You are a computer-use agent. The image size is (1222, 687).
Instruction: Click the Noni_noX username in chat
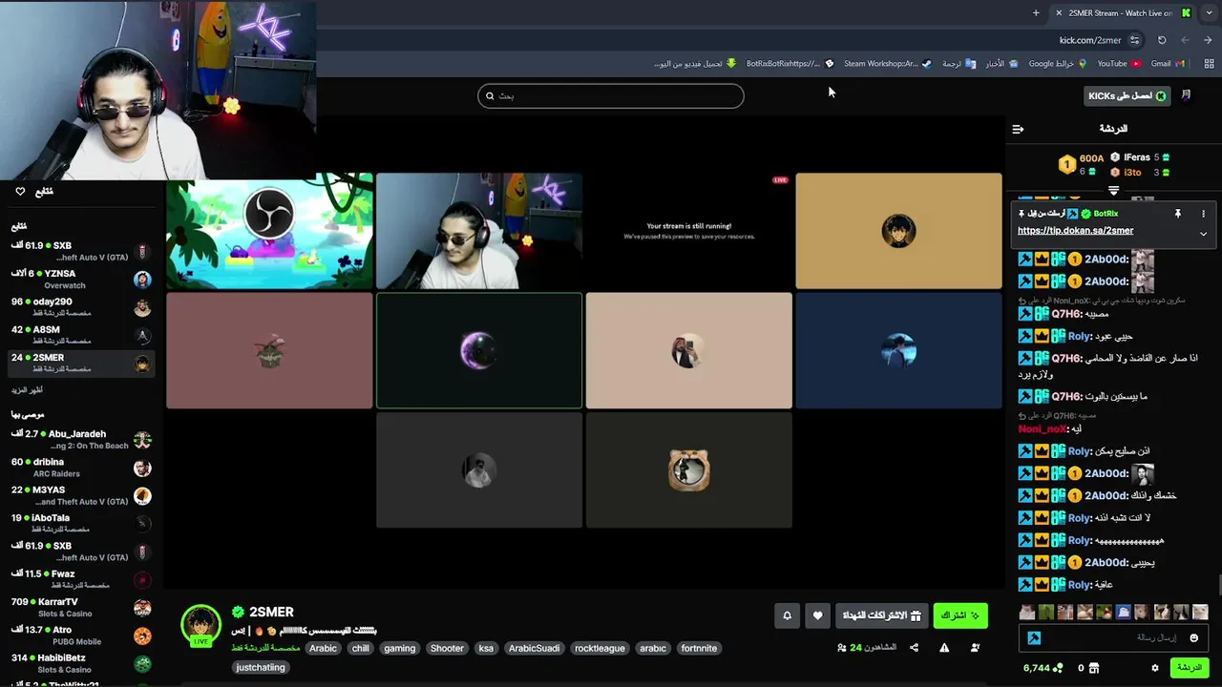point(1042,429)
